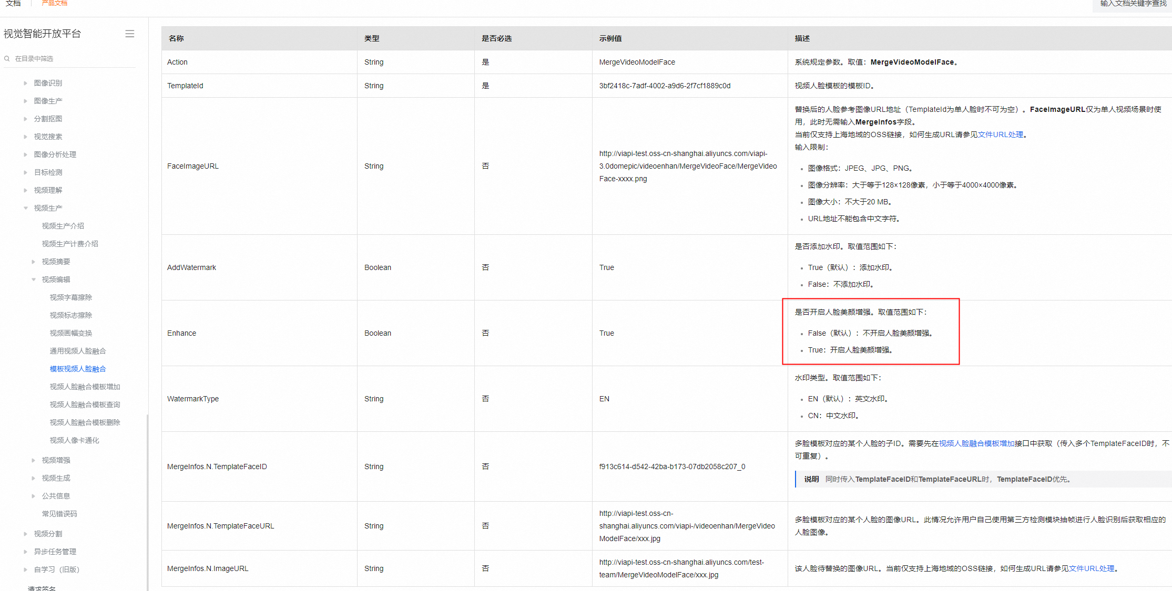Expand the 分割抠图 tree arrow
This screenshot has height=591, width=1172.
point(25,119)
